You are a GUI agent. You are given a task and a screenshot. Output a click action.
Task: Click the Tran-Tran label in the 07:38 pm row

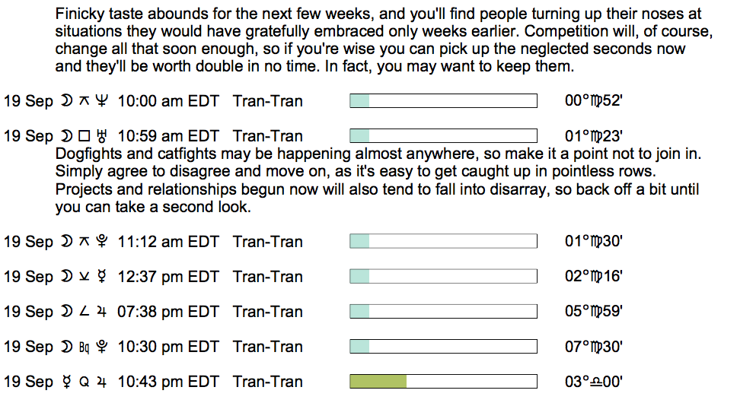point(267,312)
